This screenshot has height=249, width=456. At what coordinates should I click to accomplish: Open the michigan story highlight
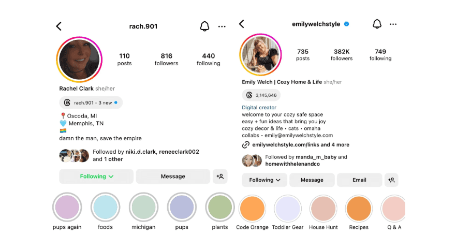(143, 211)
